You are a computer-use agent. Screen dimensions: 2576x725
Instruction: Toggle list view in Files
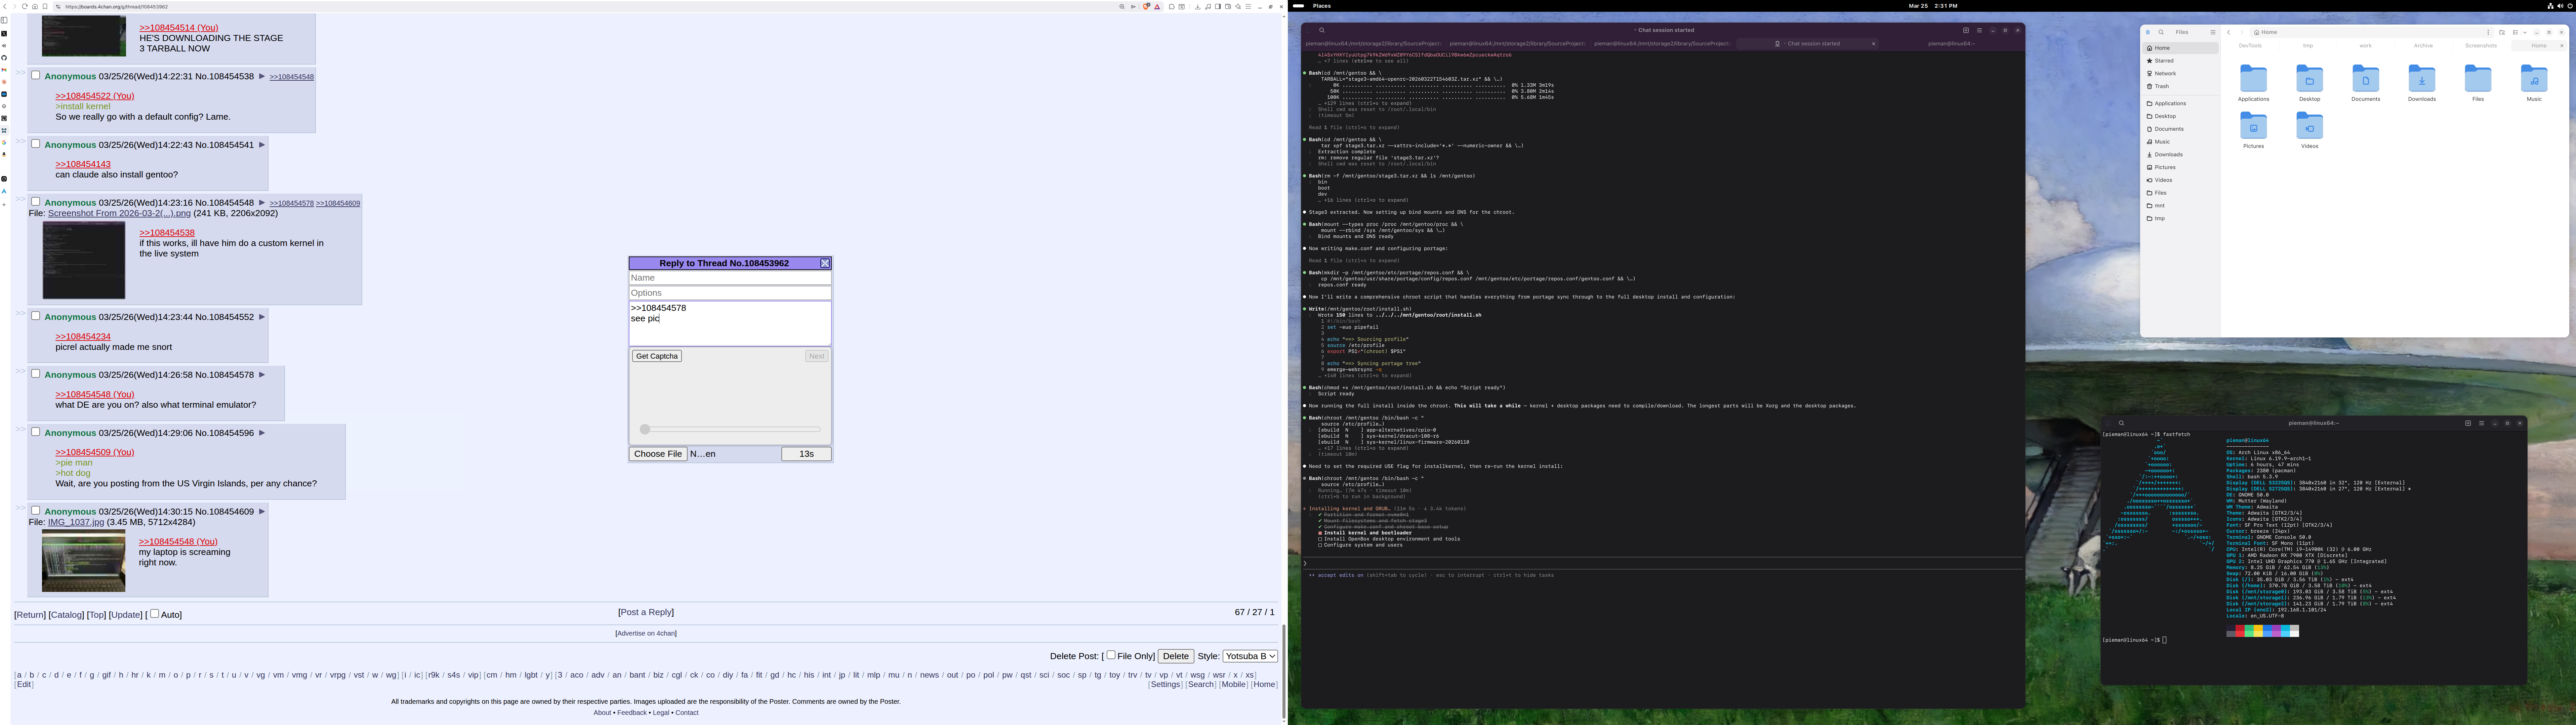[2515, 32]
